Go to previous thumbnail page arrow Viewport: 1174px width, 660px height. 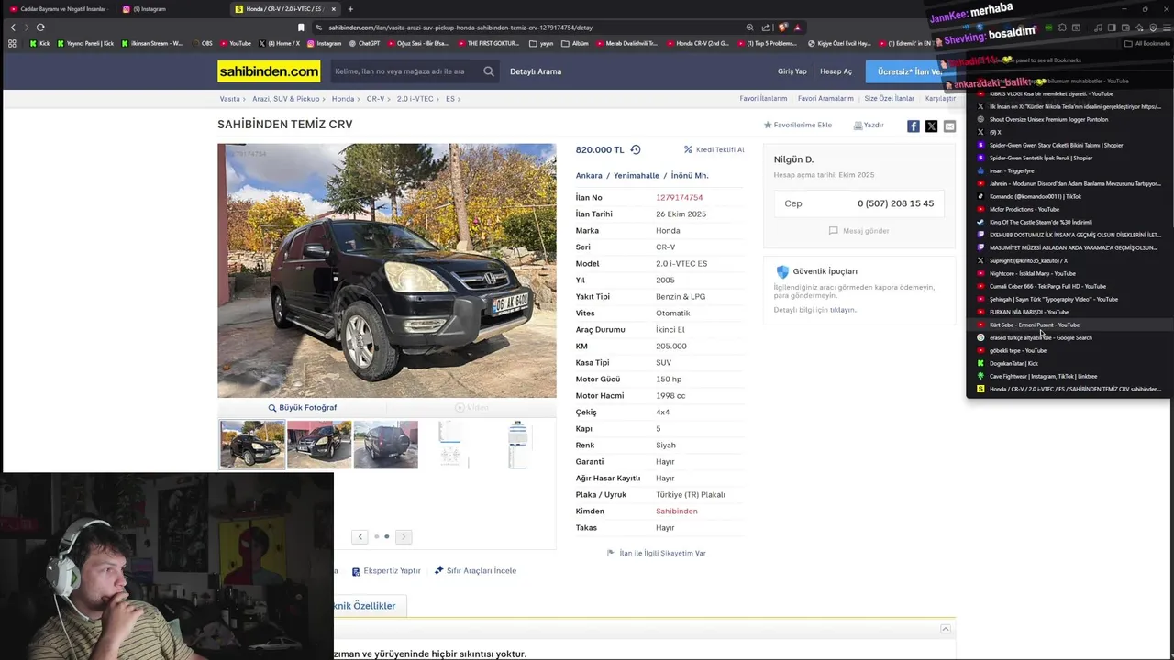coord(360,536)
